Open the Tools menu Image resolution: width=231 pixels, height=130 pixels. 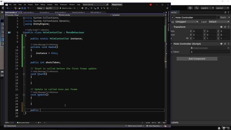click(x=56, y=5)
